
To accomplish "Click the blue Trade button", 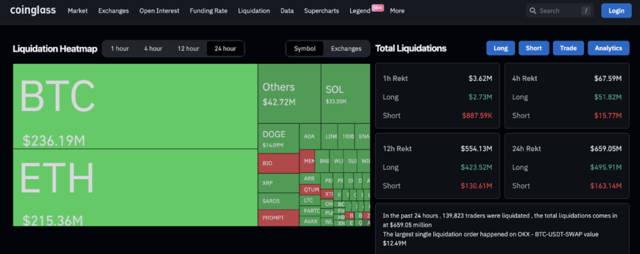I will click(568, 48).
